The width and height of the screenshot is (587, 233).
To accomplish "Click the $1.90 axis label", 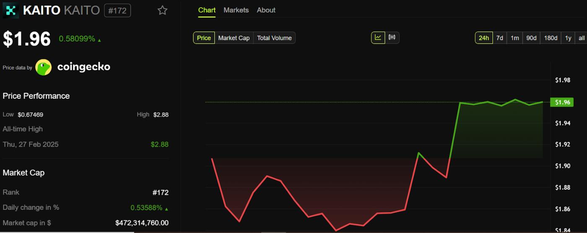I will coord(562,166).
